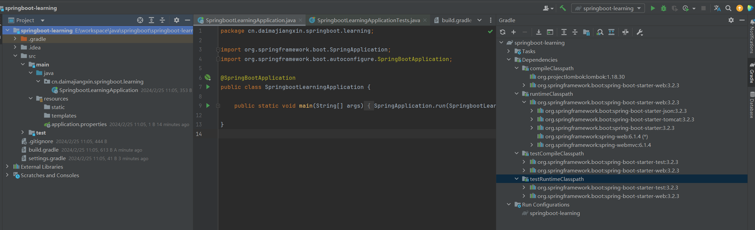Collapse Run Configurations node
This screenshot has width=755, height=230.
[x=509, y=205]
